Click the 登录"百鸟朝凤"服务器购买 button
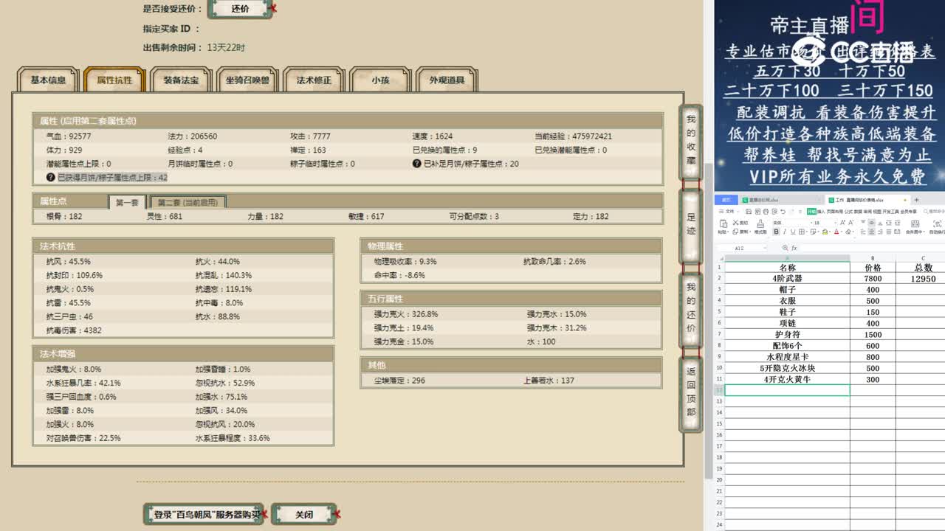945x531 pixels. (x=203, y=514)
